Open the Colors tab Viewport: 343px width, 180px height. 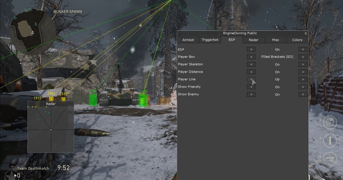297,40
